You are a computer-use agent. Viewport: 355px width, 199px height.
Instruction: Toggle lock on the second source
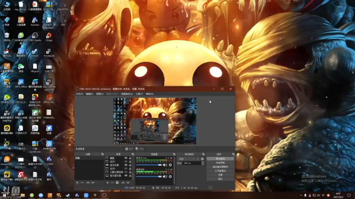tap(130, 161)
